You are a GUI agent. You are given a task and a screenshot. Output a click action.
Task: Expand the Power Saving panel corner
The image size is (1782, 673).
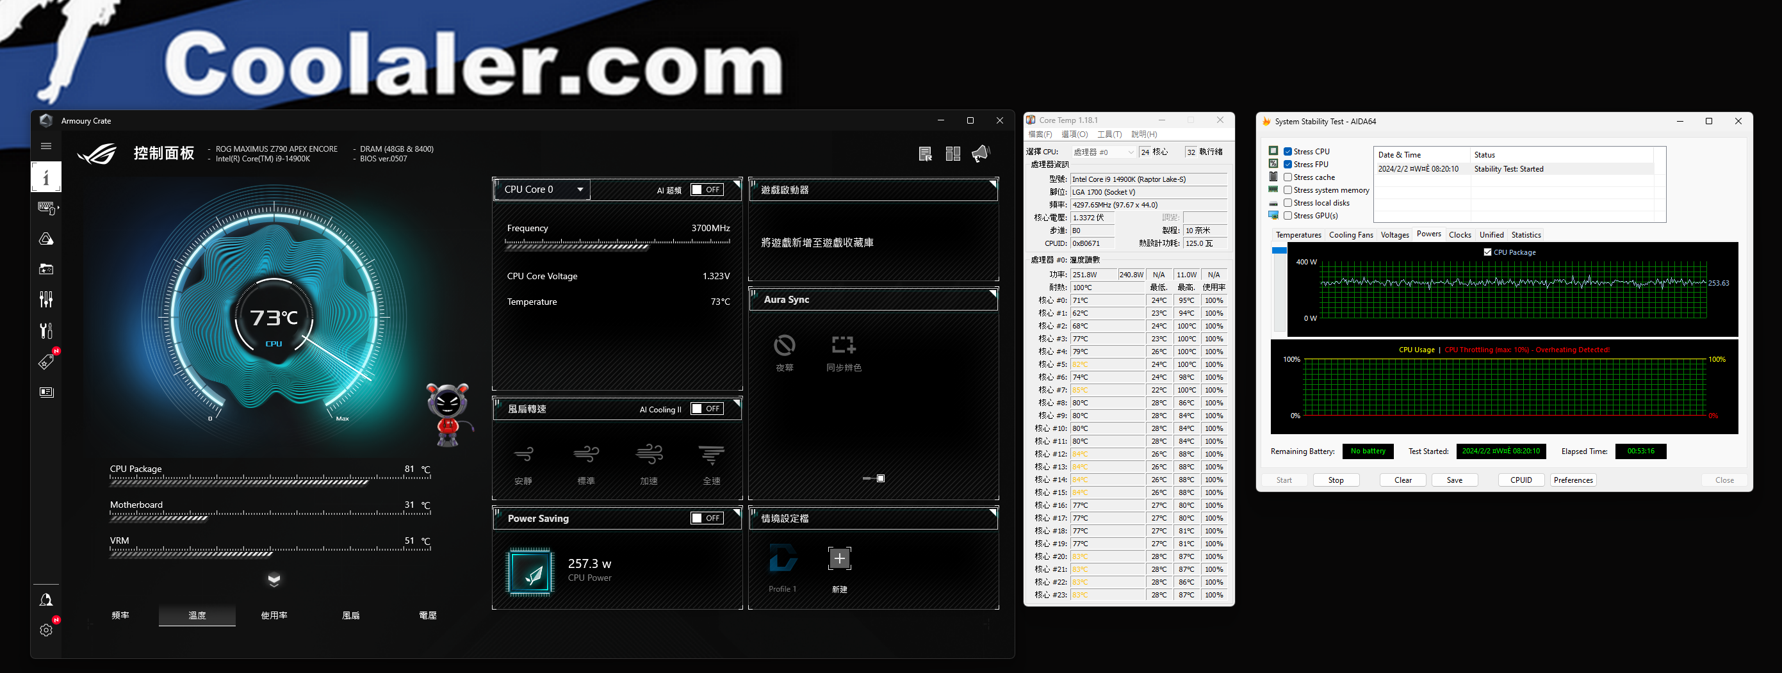click(737, 512)
